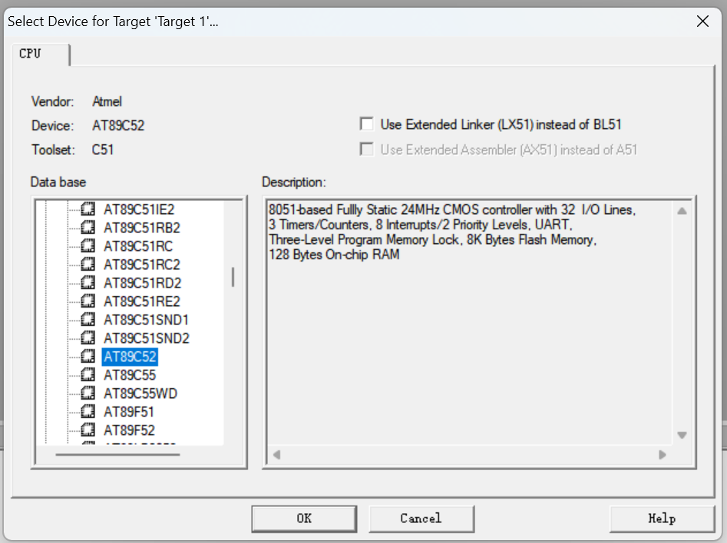The width and height of the screenshot is (727, 543).
Task: Choose the AT89C51RC2 device
Action: 142,265
